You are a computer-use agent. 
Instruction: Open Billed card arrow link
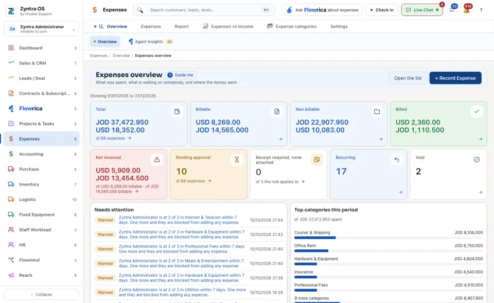[481, 139]
